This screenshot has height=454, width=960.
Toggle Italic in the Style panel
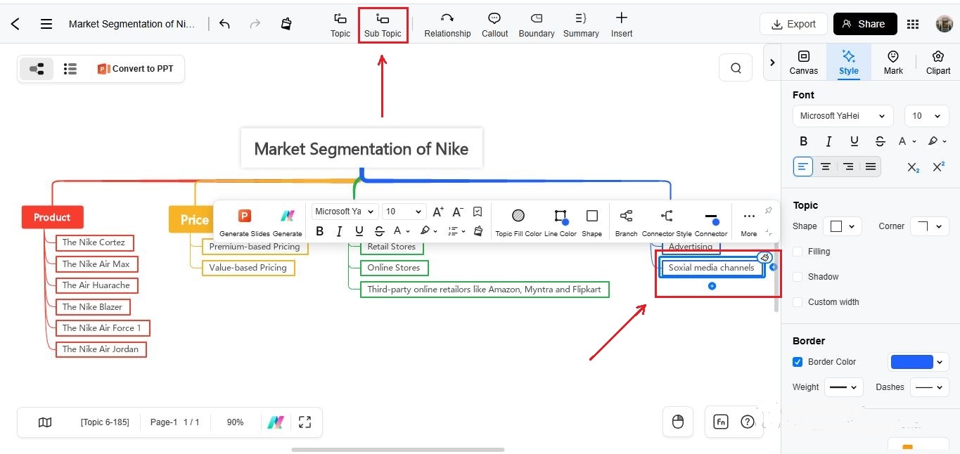[829, 141]
